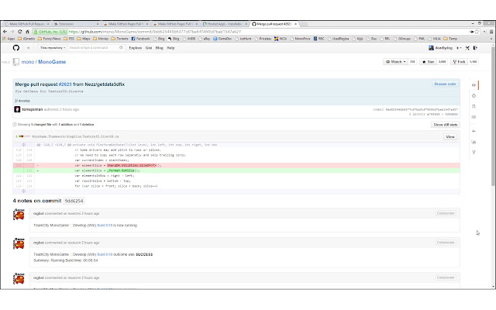
Task: Switch to the first Make GitHub Pull Request tab
Action: click(x=27, y=24)
